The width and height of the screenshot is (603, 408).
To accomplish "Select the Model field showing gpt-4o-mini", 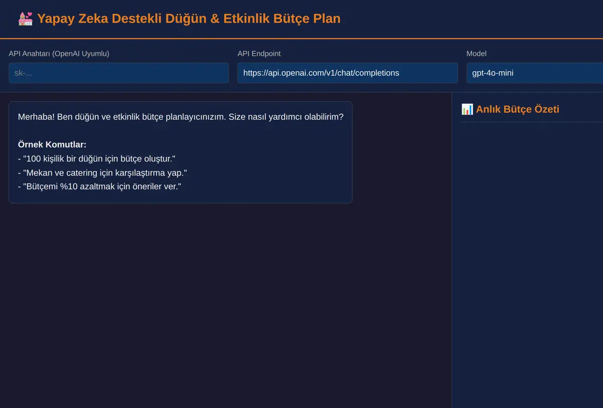I will point(535,73).
